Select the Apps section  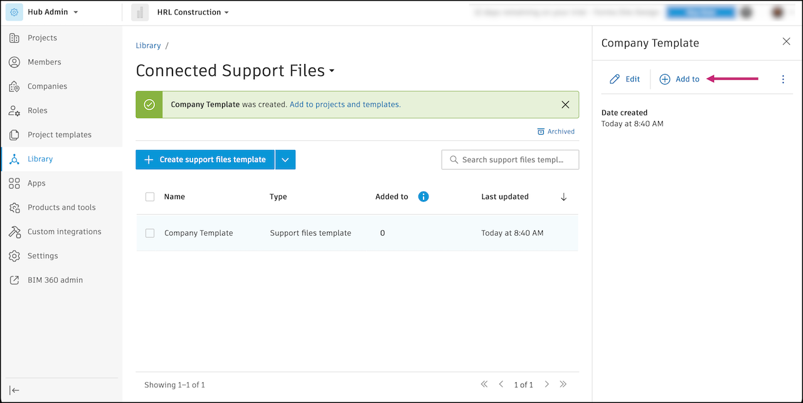[x=39, y=183]
